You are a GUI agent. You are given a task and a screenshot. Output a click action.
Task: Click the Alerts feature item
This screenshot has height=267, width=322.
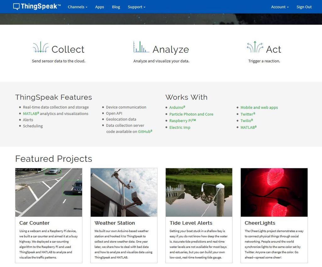click(x=28, y=120)
